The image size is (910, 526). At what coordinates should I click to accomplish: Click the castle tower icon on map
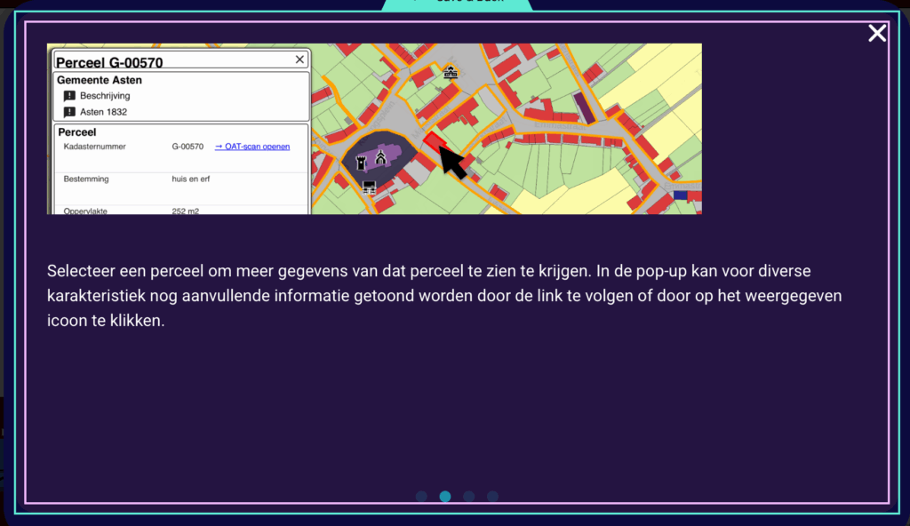click(362, 162)
